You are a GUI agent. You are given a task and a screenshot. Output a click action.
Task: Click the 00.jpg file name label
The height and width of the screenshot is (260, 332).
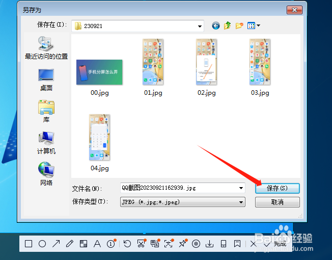[99, 93]
